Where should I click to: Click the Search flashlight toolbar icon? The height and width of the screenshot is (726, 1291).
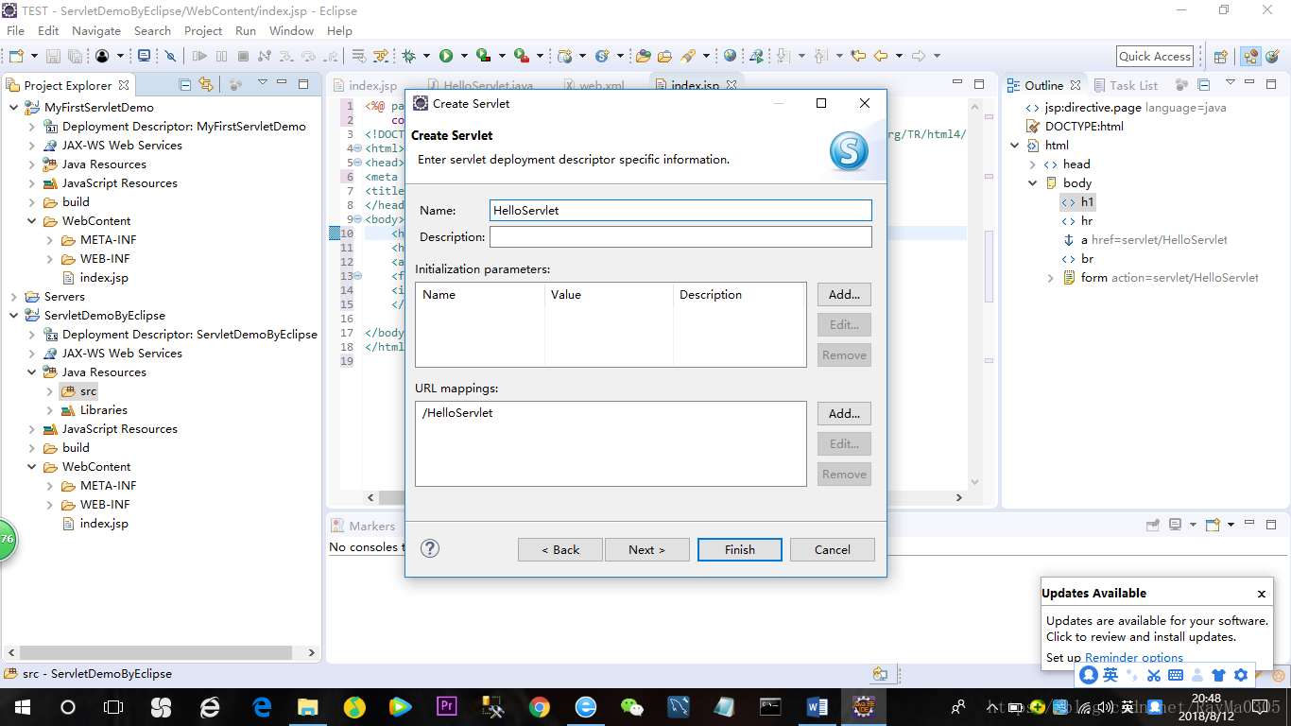point(688,56)
